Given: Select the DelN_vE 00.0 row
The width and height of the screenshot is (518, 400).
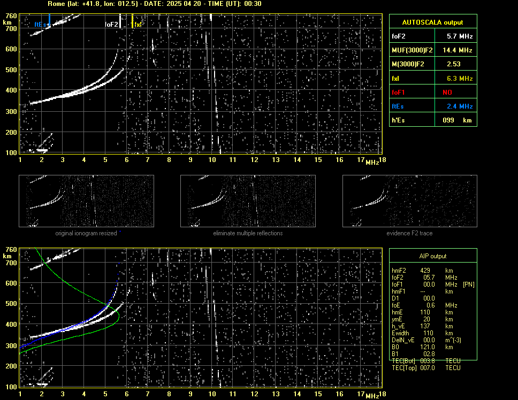Looking at the screenshot, I should point(426,340).
